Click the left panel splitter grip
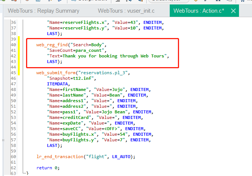252x176 pixels. point(3,140)
